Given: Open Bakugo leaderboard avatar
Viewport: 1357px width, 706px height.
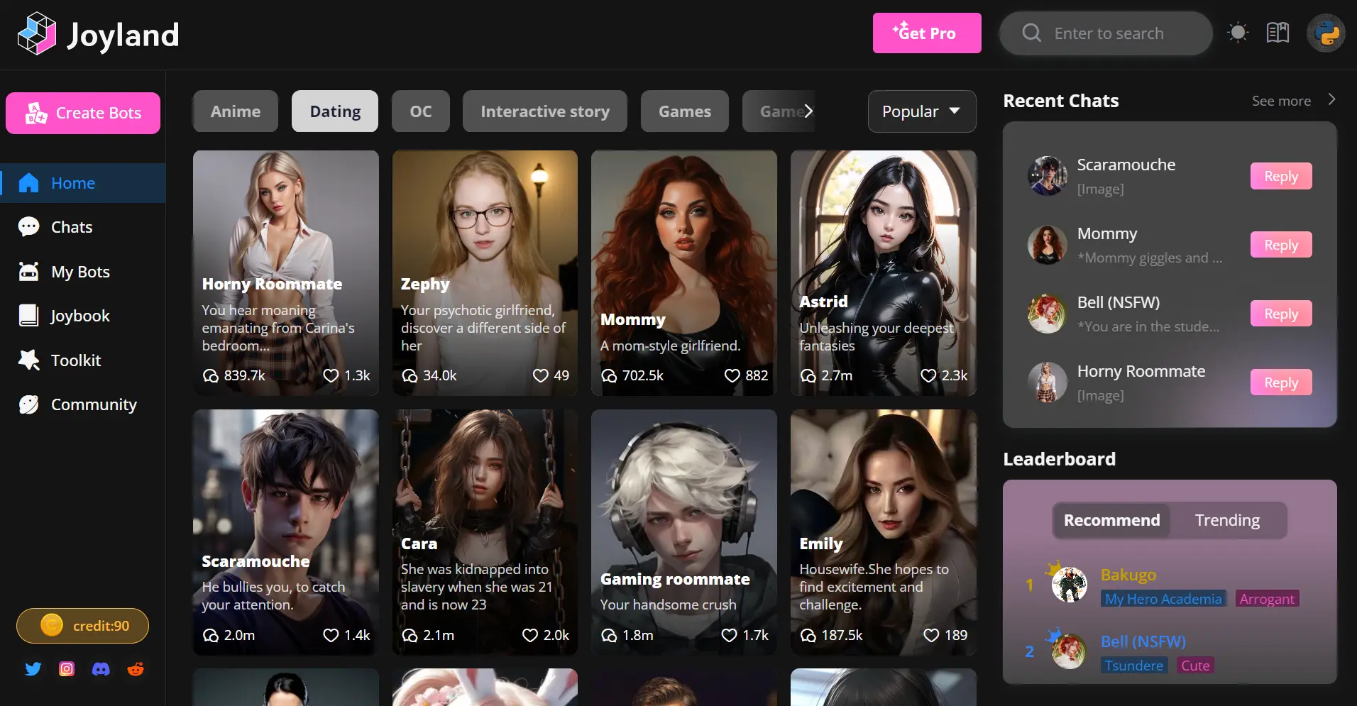Looking at the screenshot, I should 1069,584.
